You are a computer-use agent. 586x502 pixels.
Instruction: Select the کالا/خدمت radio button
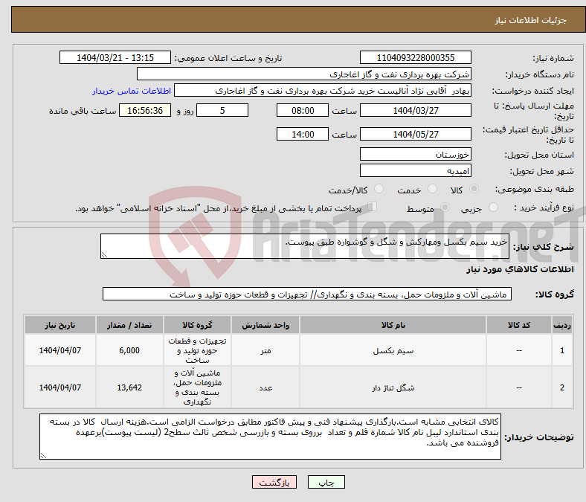click(379, 189)
